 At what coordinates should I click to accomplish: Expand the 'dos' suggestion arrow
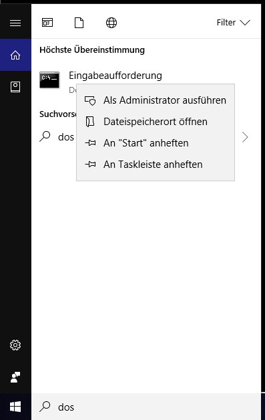pyautogui.click(x=245, y=137)
